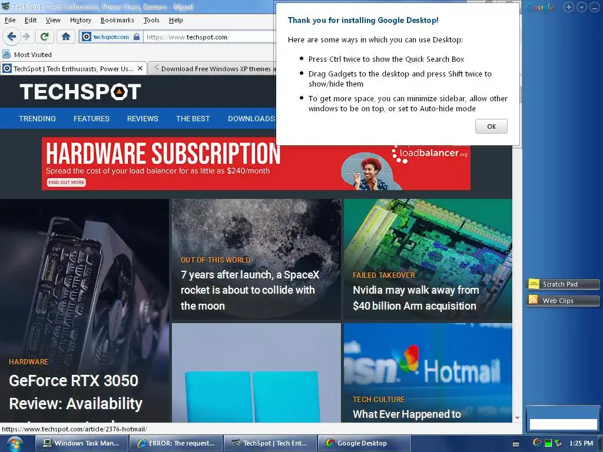Open the 'What Ever Happened to' Hotmail article
Screen dimensions: 603x452
(x=407, y=414)
